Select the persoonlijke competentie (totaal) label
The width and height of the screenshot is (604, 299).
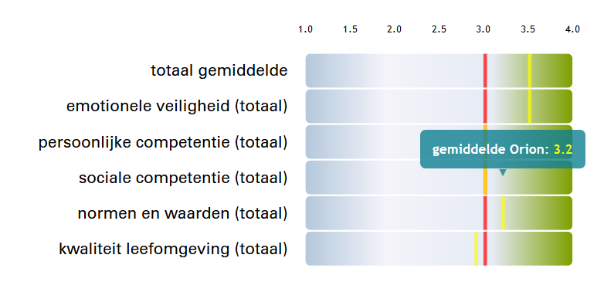pos(163,143)
